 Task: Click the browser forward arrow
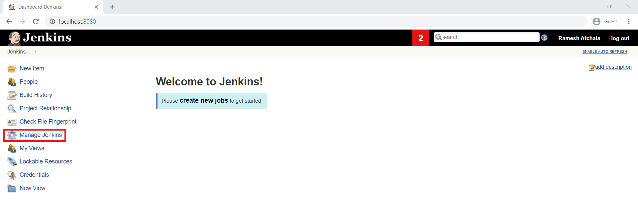[22, 22]
